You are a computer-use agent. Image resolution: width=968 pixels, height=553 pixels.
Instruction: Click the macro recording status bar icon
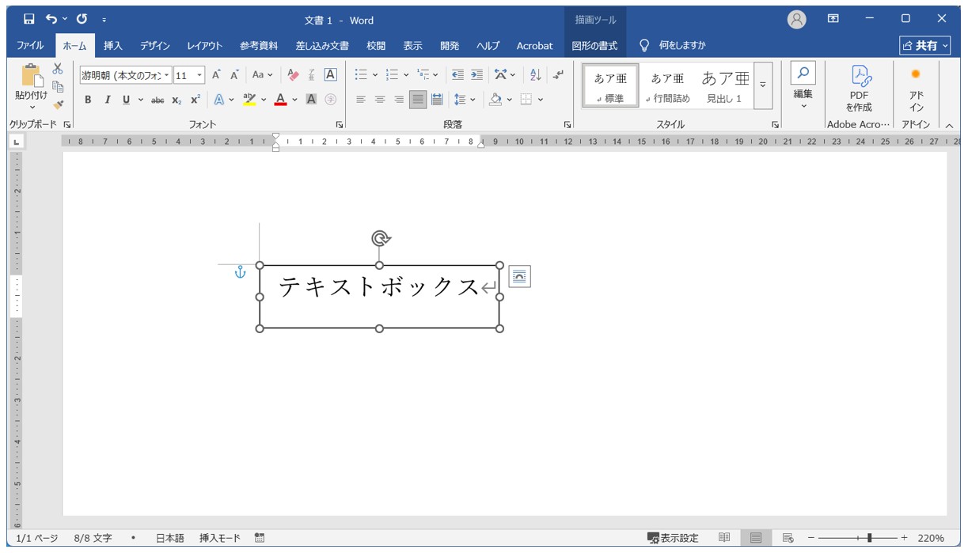[260, 538]
